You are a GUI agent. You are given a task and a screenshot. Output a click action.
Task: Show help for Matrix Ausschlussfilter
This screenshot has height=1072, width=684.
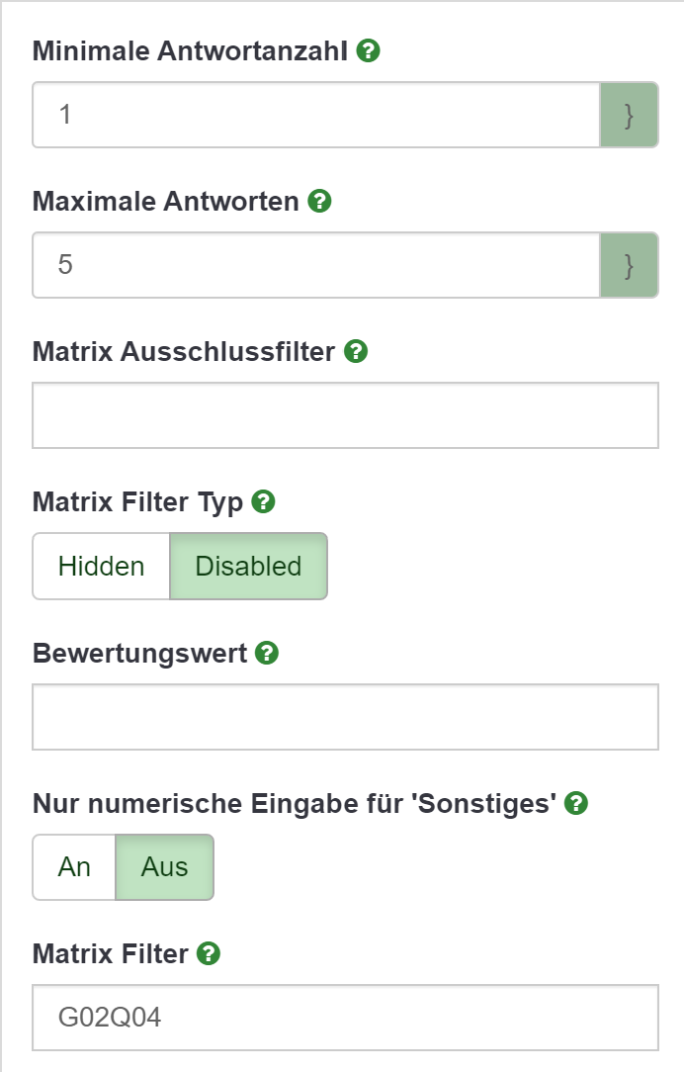pyautogui.click(x=356, y=351)
